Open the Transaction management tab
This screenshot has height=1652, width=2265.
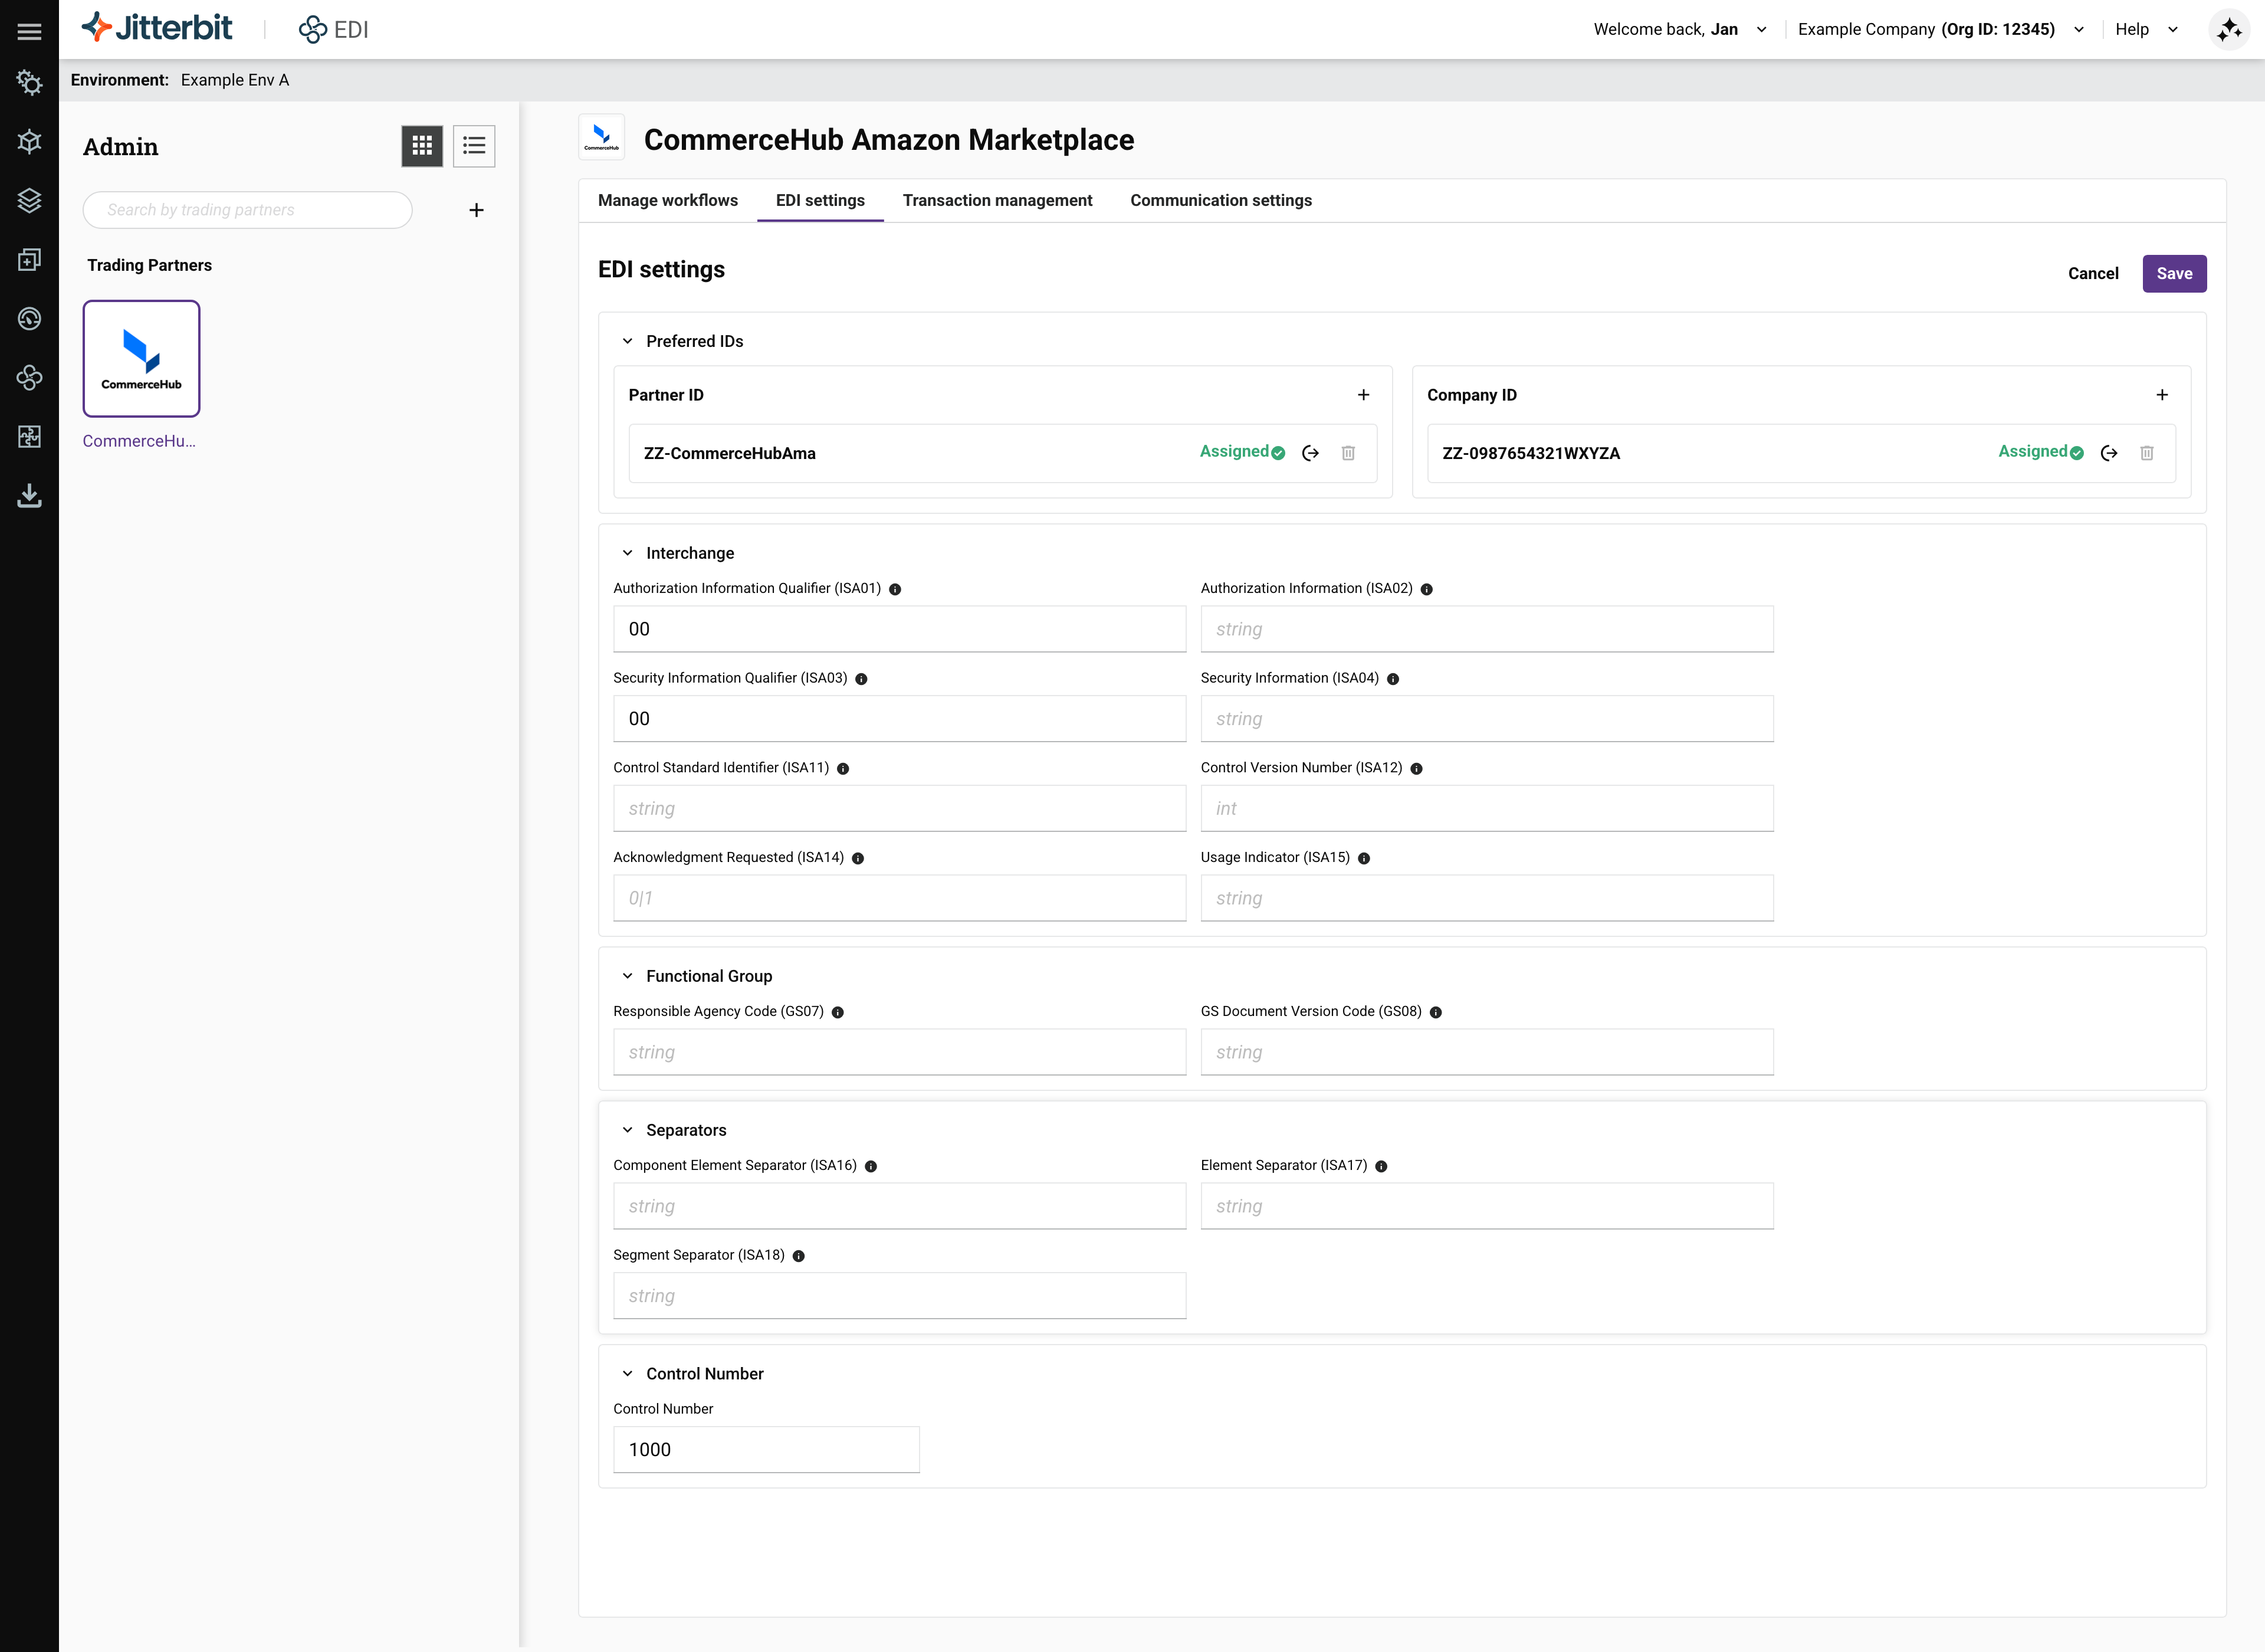tap(997, 200)
